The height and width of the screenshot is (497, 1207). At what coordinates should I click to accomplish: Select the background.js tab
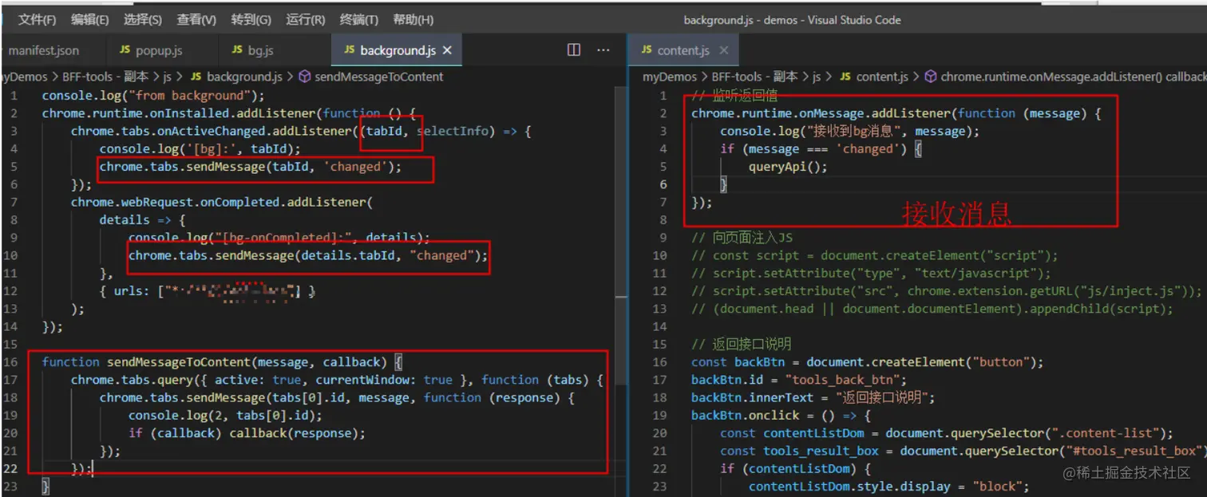tap(398, 50)
